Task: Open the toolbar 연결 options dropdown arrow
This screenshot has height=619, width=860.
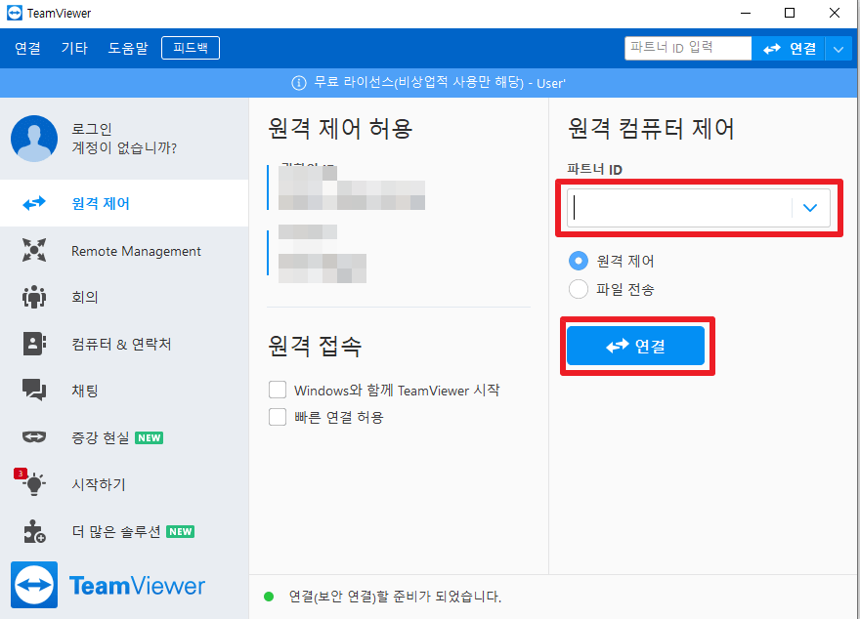Action: (838, 49)
